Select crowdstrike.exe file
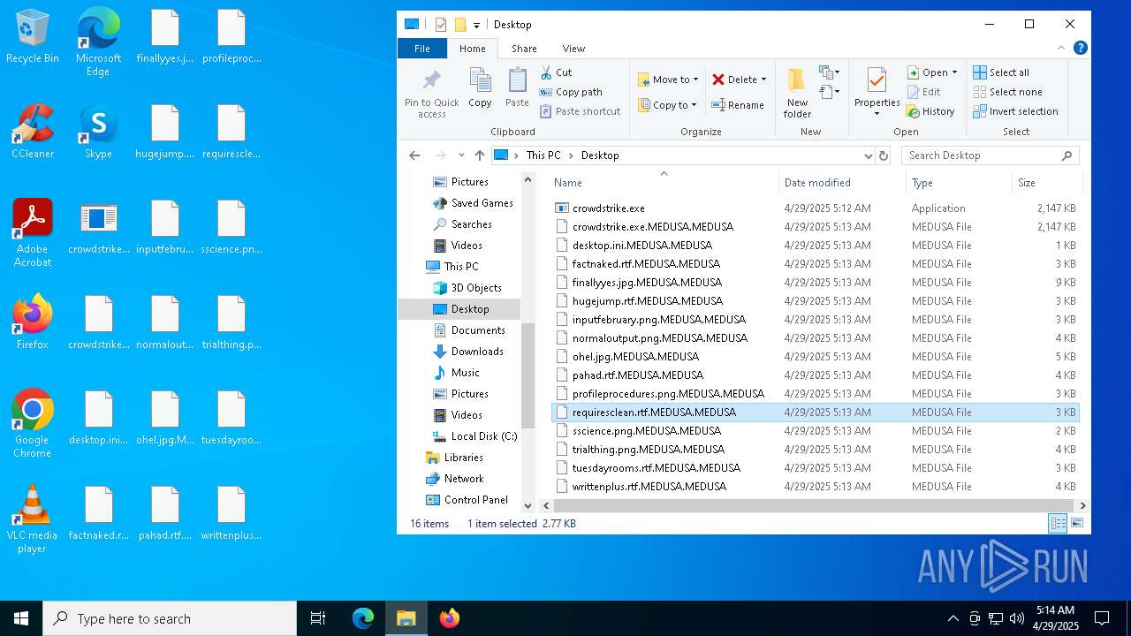The width and height of the screenshot is (1131, 636). click(815, 208)
